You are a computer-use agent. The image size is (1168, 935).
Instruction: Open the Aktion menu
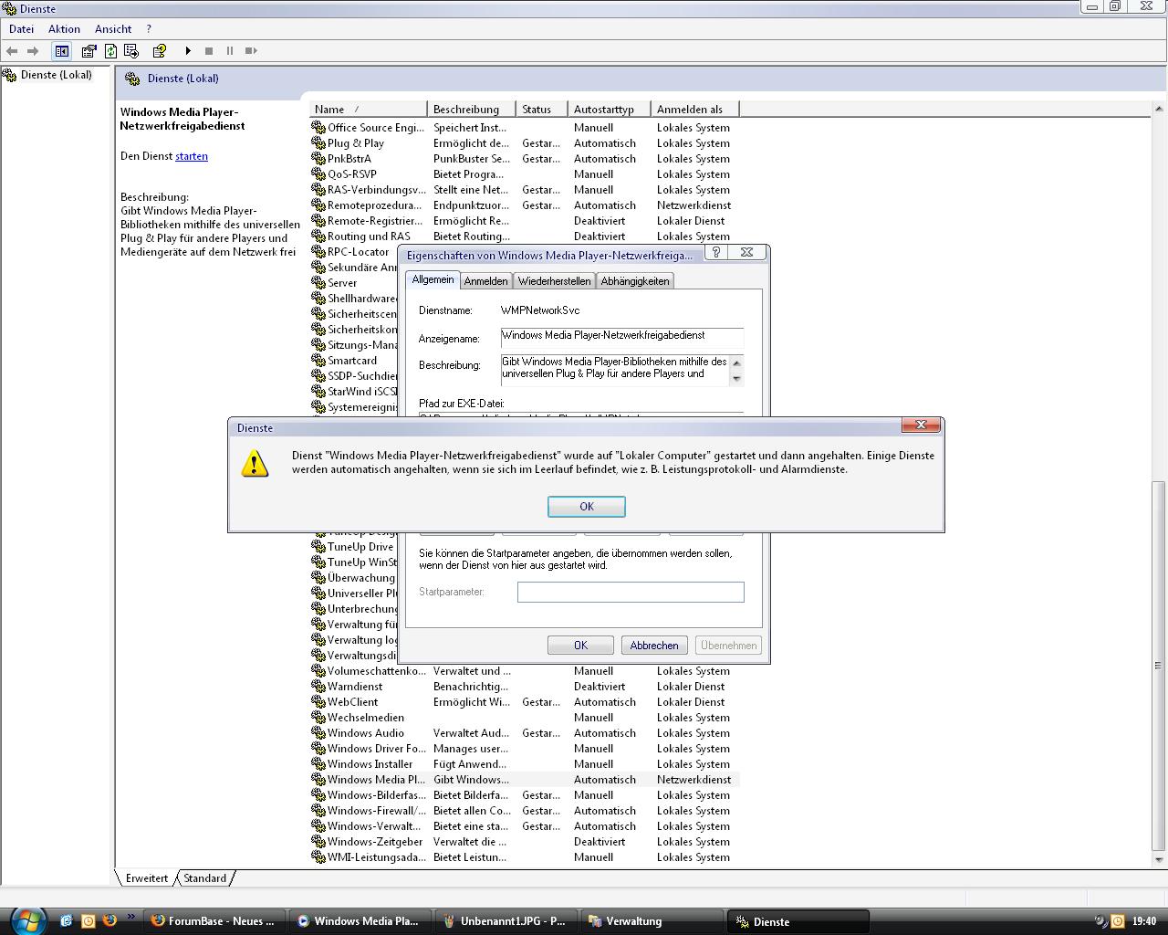click(x=64, y=29)
